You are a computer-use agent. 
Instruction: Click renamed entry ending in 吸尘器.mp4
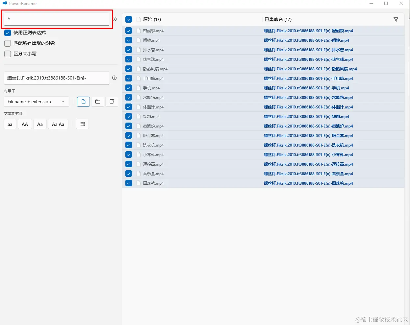click(308, 136)
